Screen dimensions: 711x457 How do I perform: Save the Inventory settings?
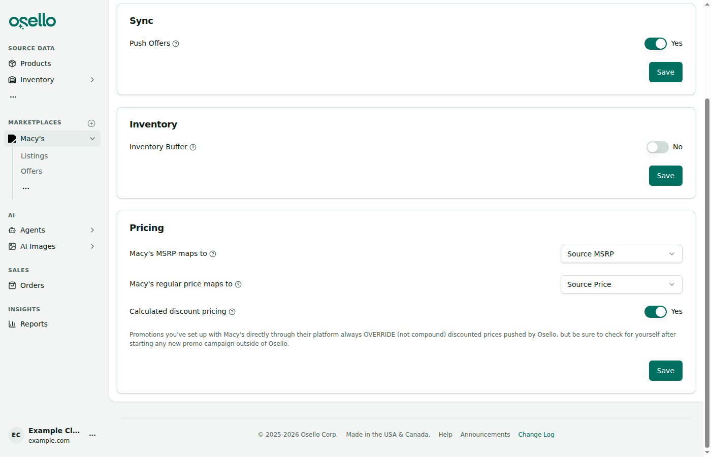click(666, 176)
